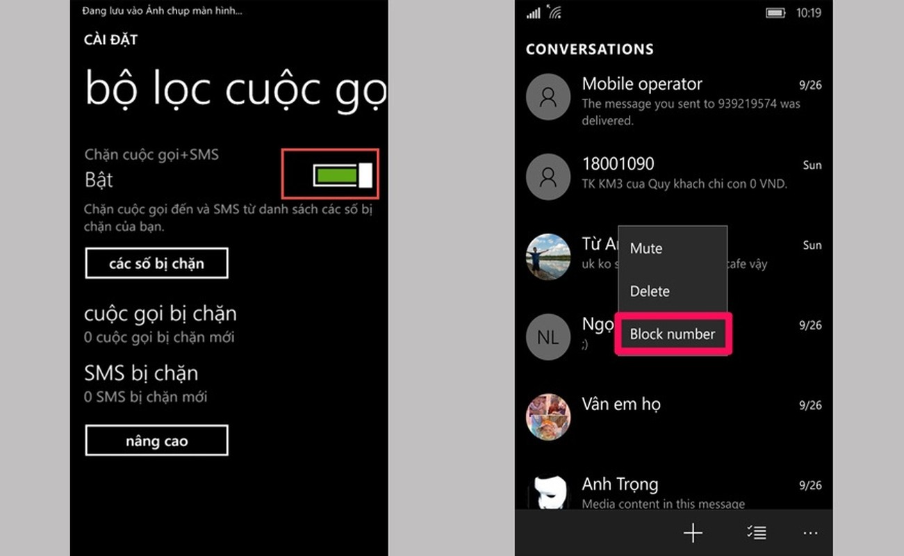Open Vân em họ conversation
904x556 pixels.
click(x=673, y=416)
